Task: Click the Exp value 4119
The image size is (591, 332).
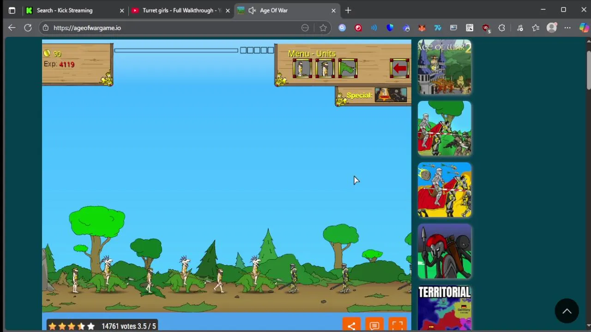Action: 66,64
